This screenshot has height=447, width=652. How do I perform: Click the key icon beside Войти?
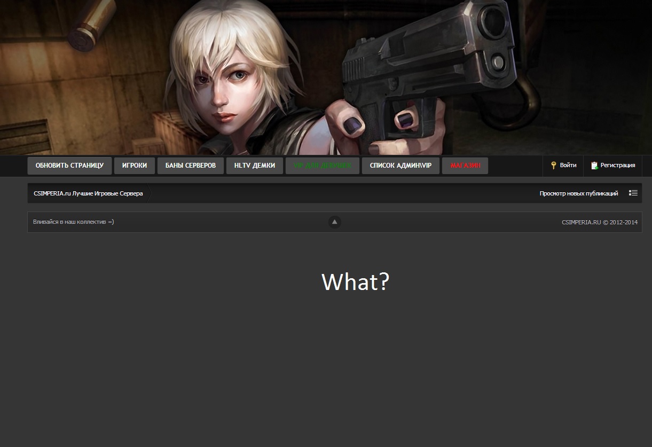[554, 166]
